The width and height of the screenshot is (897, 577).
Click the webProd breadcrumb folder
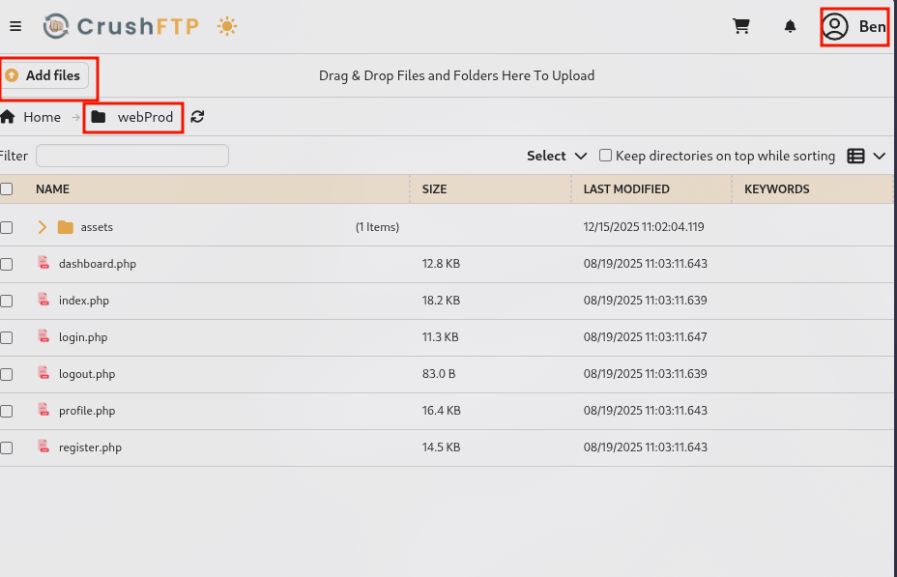click(x=133, y=117)
